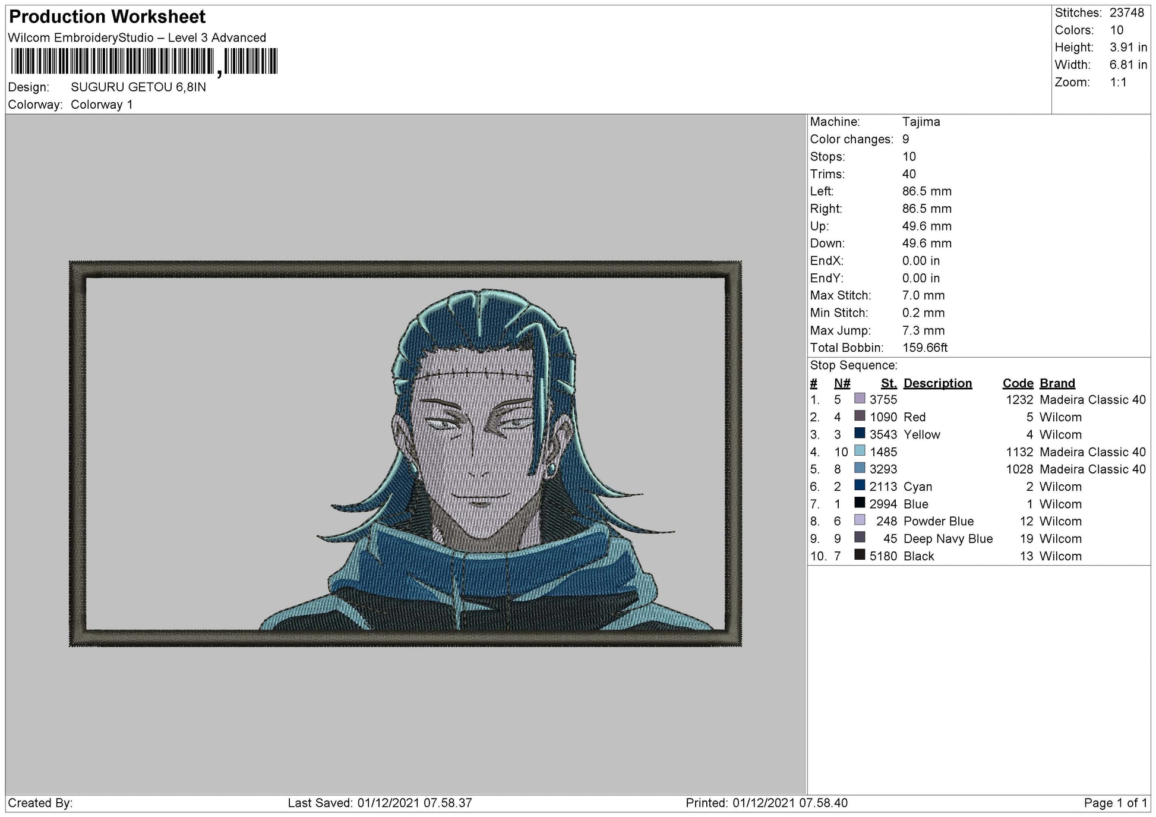Click the Brand column header
Screen dimensions: 1156x817
1057,383
